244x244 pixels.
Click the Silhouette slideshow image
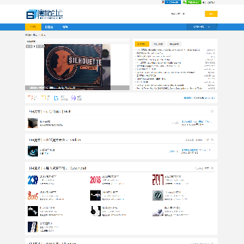[77, 67]
